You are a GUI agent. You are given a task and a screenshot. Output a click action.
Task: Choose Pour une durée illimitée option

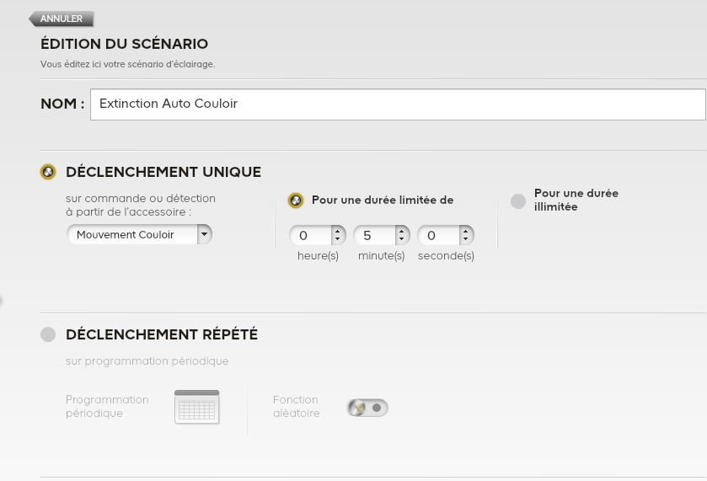point(518,201)
